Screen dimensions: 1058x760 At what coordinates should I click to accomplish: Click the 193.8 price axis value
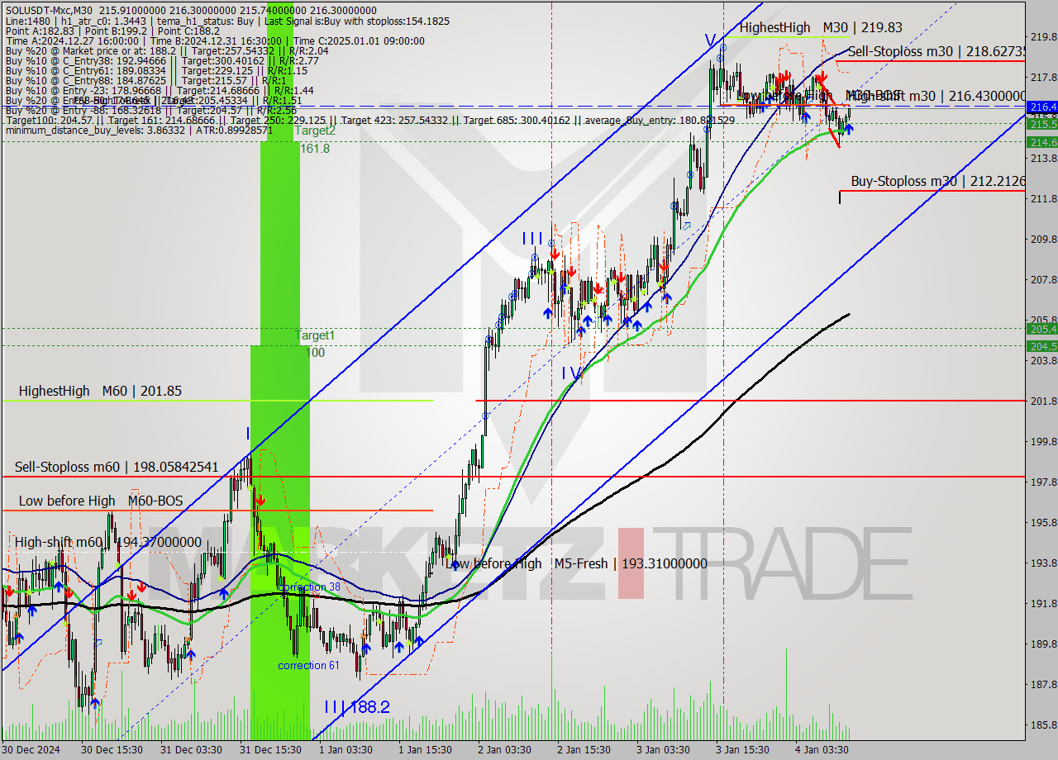click(1042, 563)
